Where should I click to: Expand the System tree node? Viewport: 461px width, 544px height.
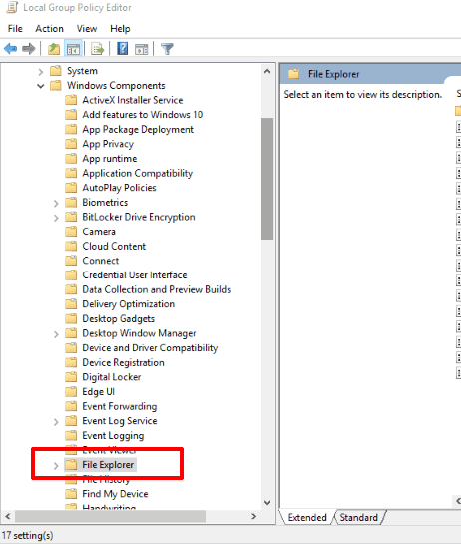[41, 72]
